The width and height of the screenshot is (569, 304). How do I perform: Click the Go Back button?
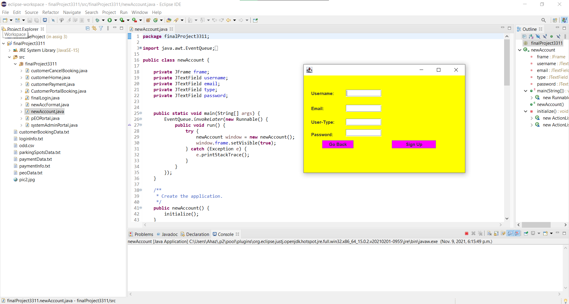click(338, 144)
